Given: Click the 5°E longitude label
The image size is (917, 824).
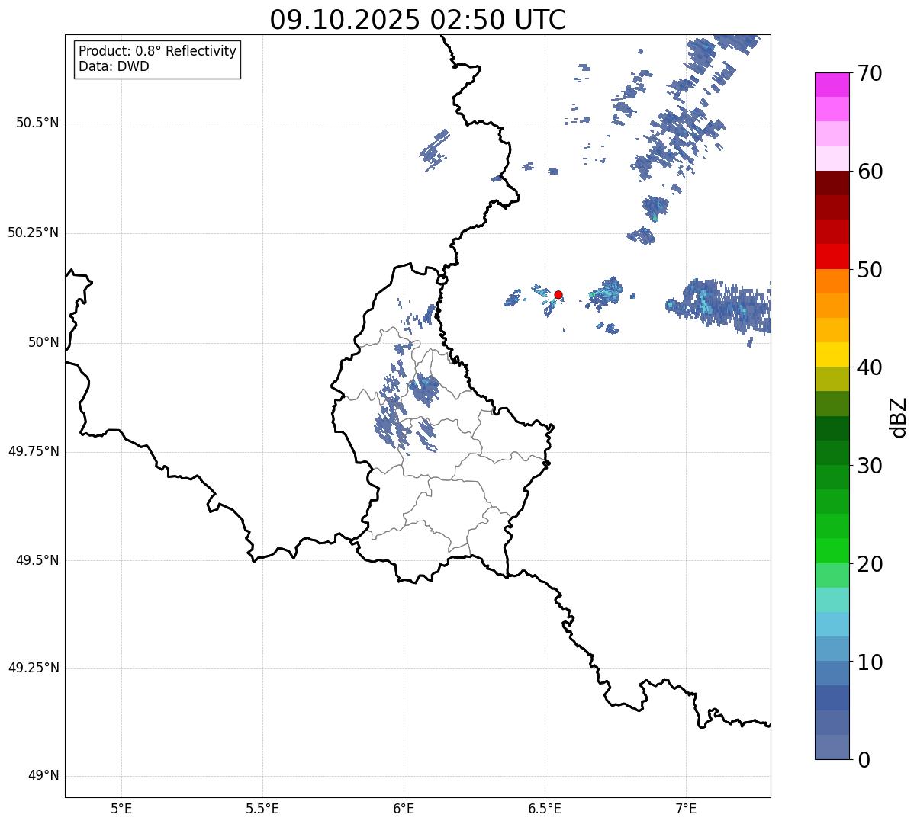Looking at the screenshot, I should [121, 808].
